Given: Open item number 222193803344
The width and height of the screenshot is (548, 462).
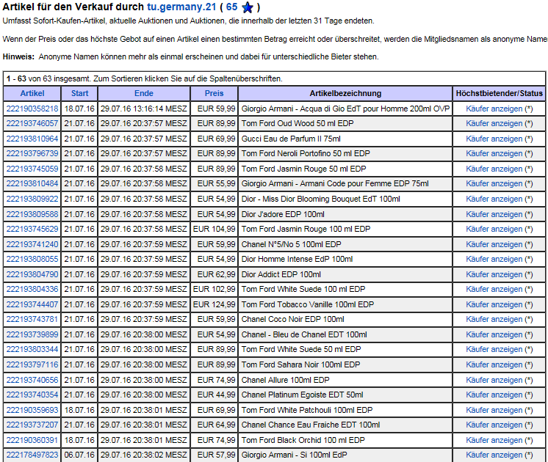Looking at the screenshot, I should click(32, 348).
